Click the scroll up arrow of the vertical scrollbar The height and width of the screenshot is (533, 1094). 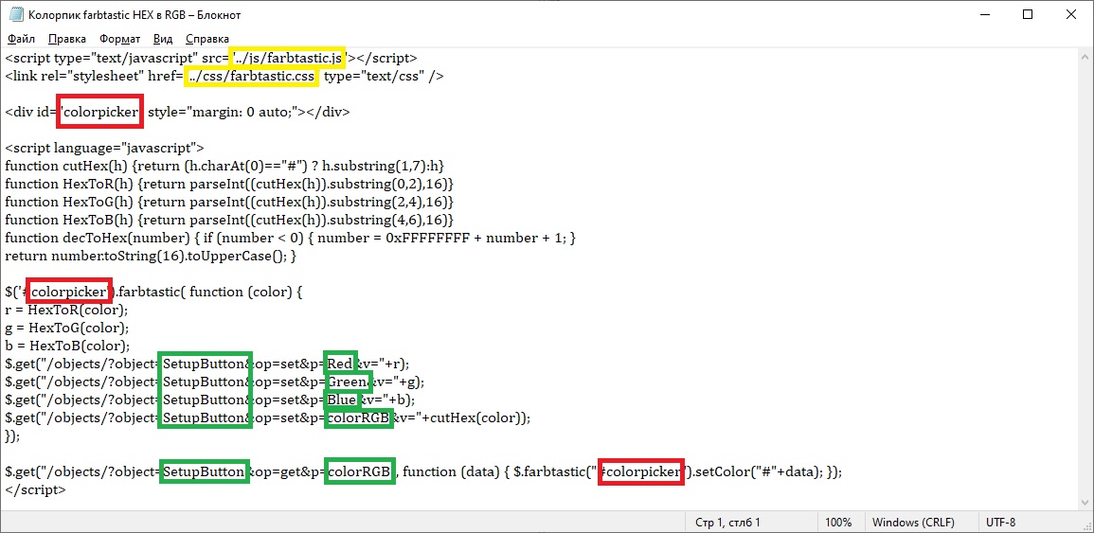1085,58
